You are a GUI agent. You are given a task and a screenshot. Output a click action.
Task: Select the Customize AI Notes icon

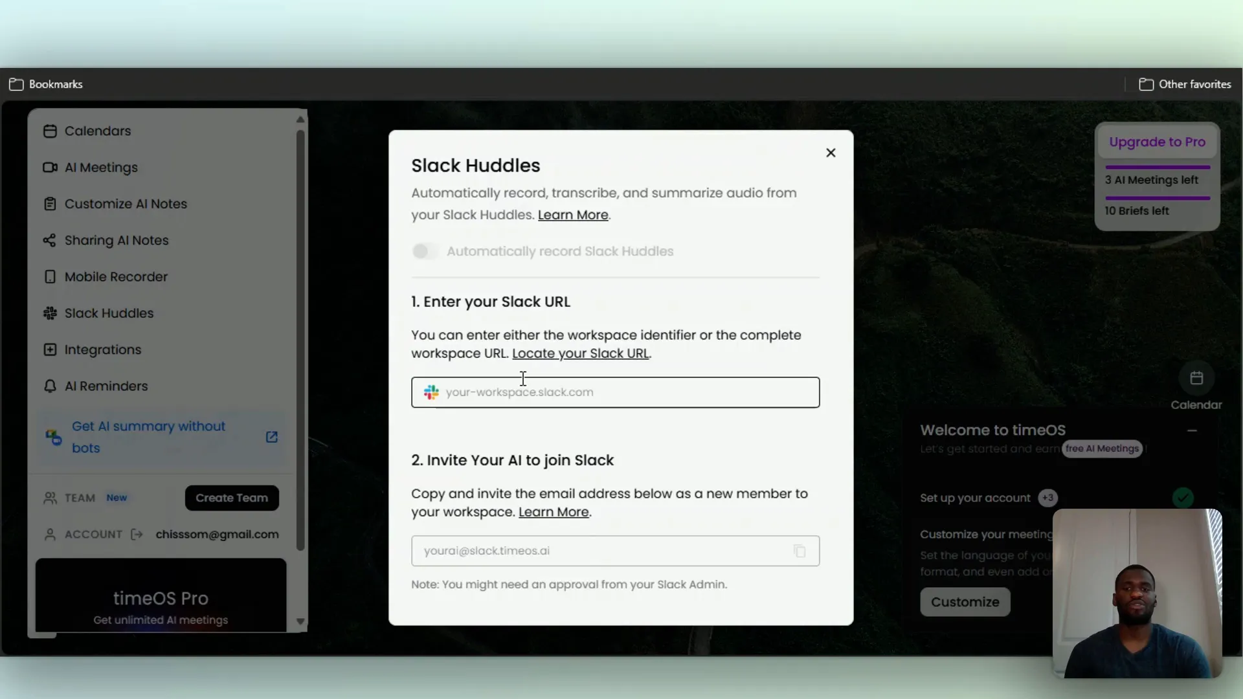(50, 204)
